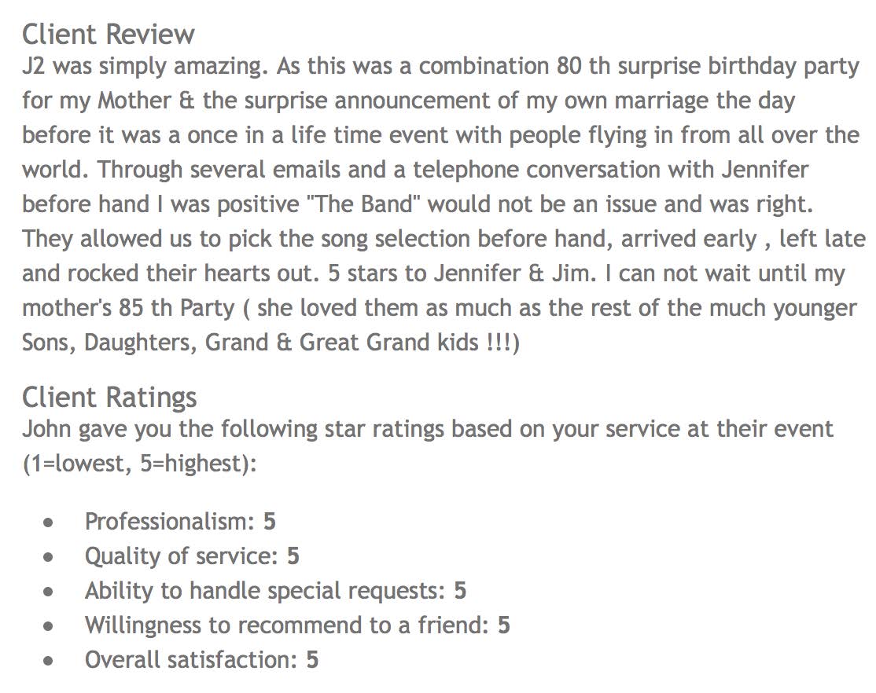Click the "(1=lowest, 5=highest)" scale note
This screenshot has width=876, height=693.
pos(139,464)
